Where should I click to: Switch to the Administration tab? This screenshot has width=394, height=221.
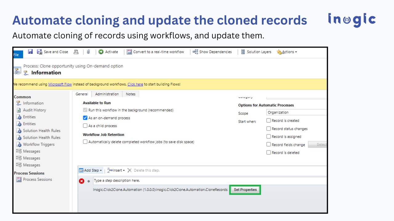click(x=107, y=94)
